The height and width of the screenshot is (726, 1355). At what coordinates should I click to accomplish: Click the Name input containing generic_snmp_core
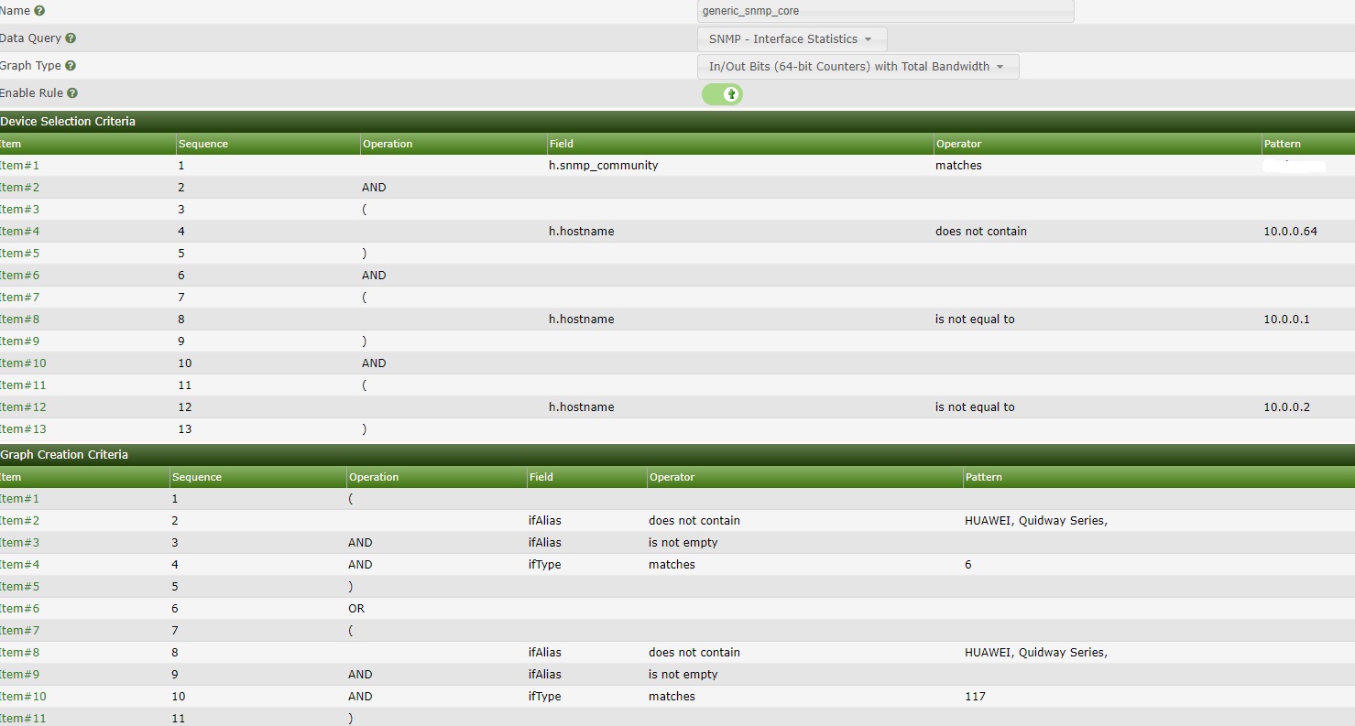(884, 11)
